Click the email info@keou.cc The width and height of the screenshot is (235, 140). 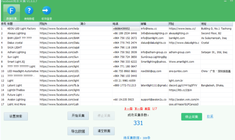[149, 29]
